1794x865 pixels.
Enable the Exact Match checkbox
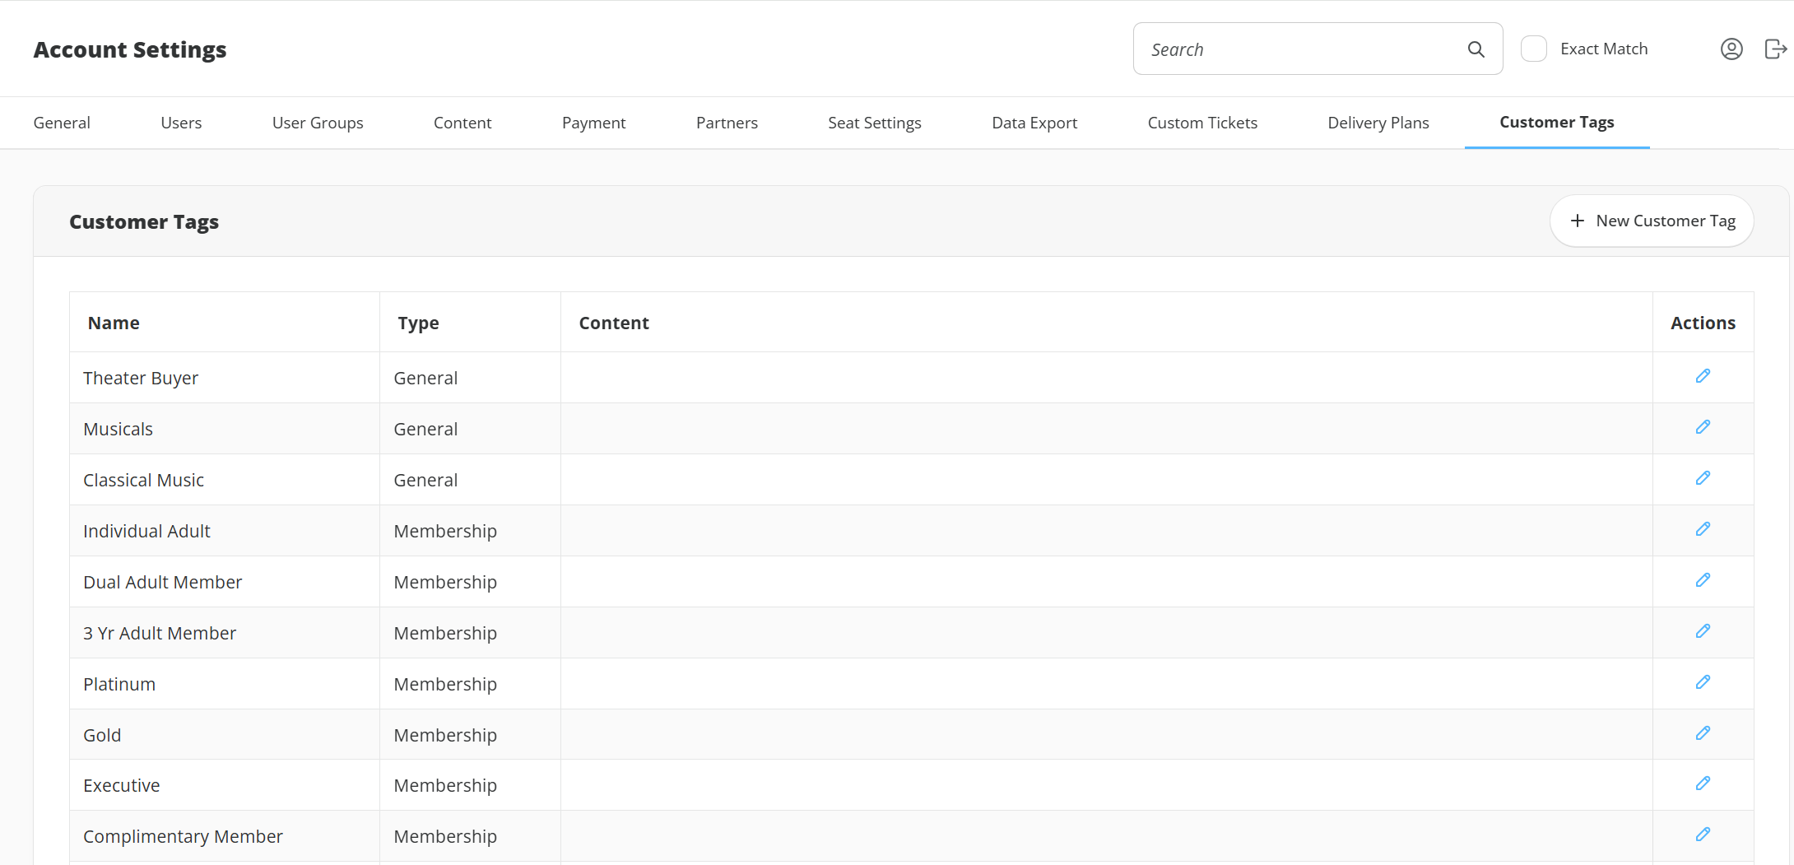(x=1534, y=49)
